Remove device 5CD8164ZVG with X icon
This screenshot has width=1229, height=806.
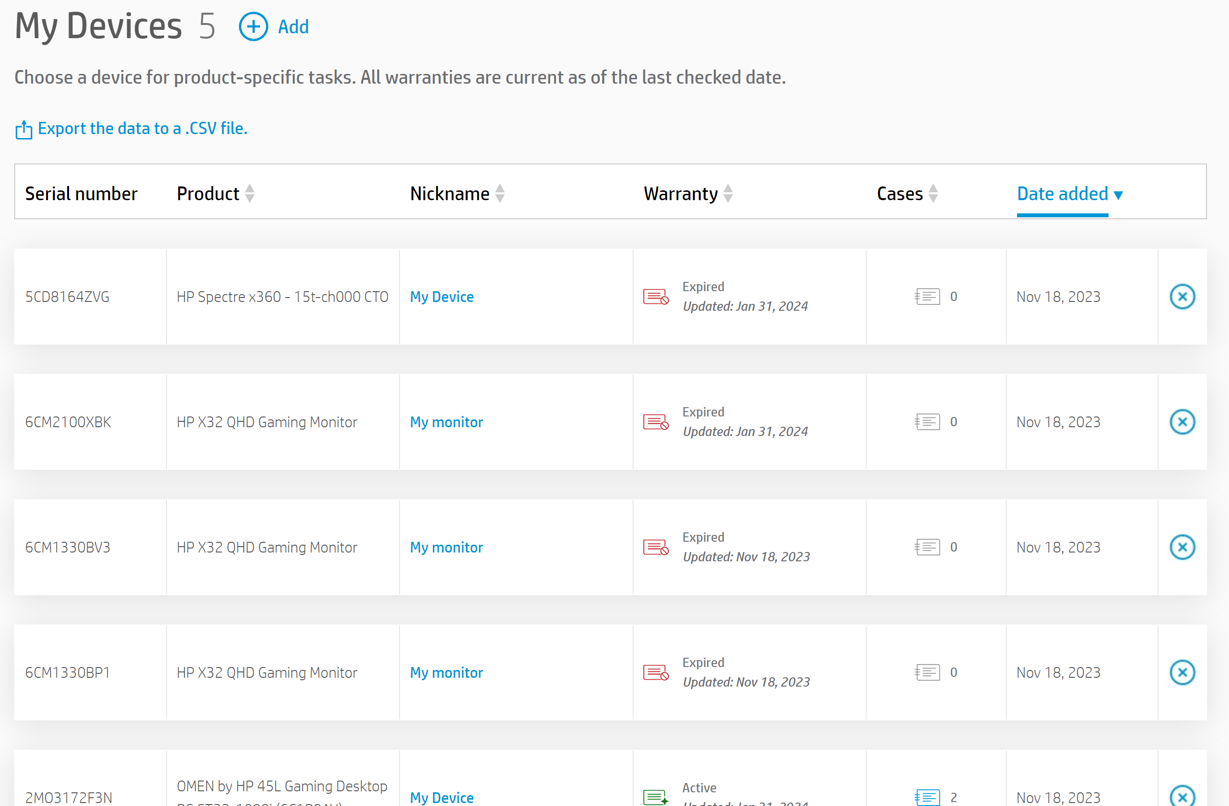tap(1182, 297)
